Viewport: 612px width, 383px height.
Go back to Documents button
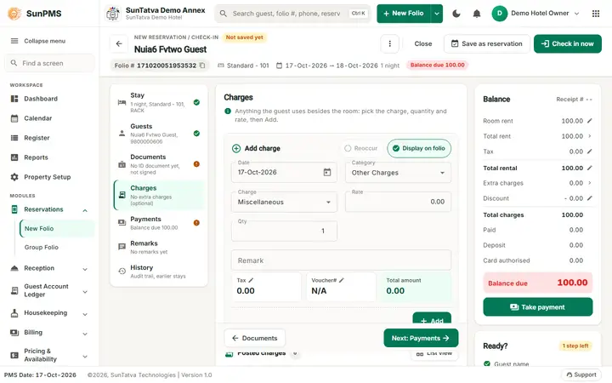coord(254,338)
